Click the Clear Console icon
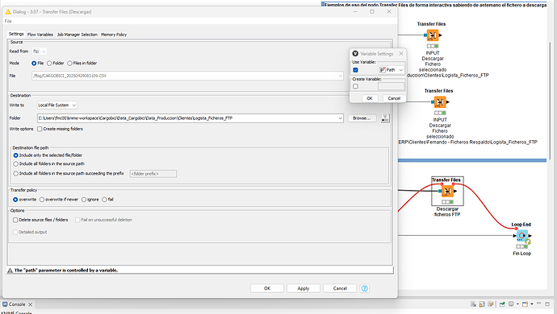Screen dimensions: 557x314 point(474,304)
